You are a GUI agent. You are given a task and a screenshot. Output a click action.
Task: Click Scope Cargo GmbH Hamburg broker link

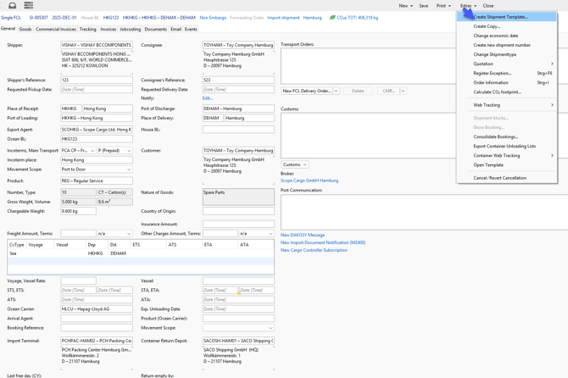pyautogui.click(x=309, y=181)
